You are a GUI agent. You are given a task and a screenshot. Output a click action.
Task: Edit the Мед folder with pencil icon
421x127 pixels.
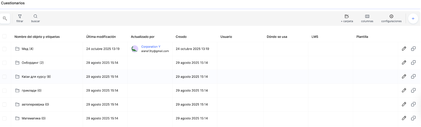pyautogui.click(x=404, y=49)
